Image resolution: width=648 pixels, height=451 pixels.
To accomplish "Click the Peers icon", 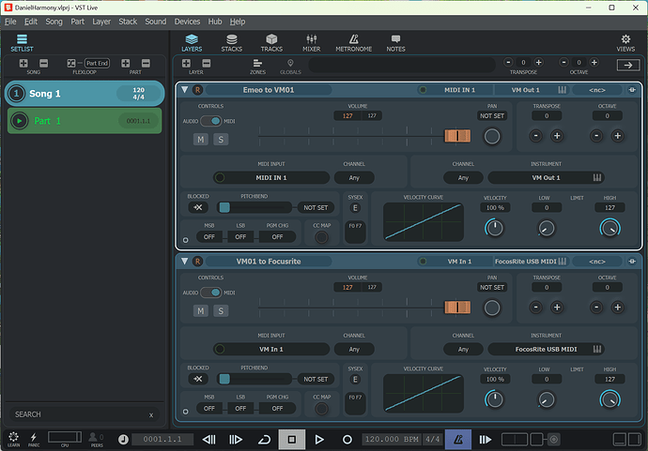I will click(97, 439).
